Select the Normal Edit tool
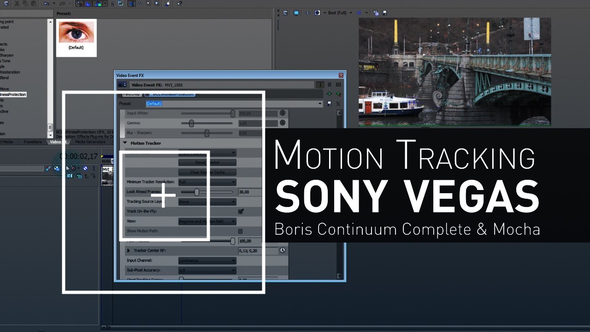This screenshot has width=590, height=332. (132, 3)
